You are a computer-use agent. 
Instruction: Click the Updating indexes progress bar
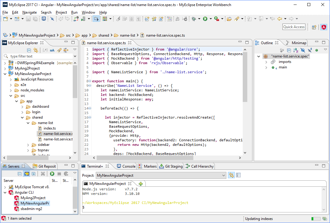(x=316, y=219)
